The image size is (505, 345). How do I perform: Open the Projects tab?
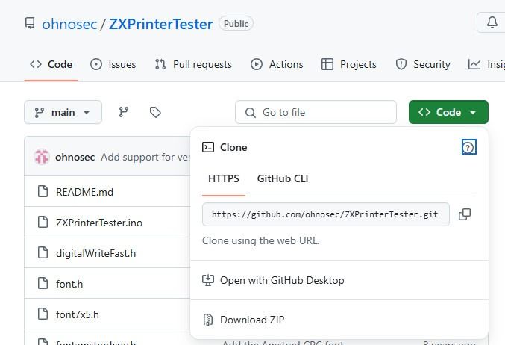[349, 64]
